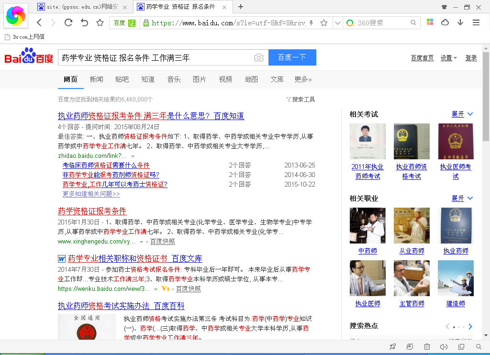Go to next page of 搜索热点
Image resolution: width=490 pixels, height=355 pixels.
tap(470, 327)
